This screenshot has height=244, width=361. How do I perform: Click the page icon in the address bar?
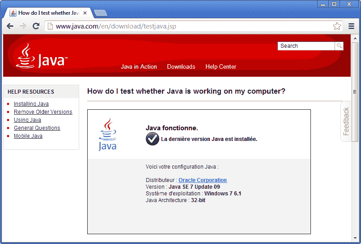pos(50,26)
